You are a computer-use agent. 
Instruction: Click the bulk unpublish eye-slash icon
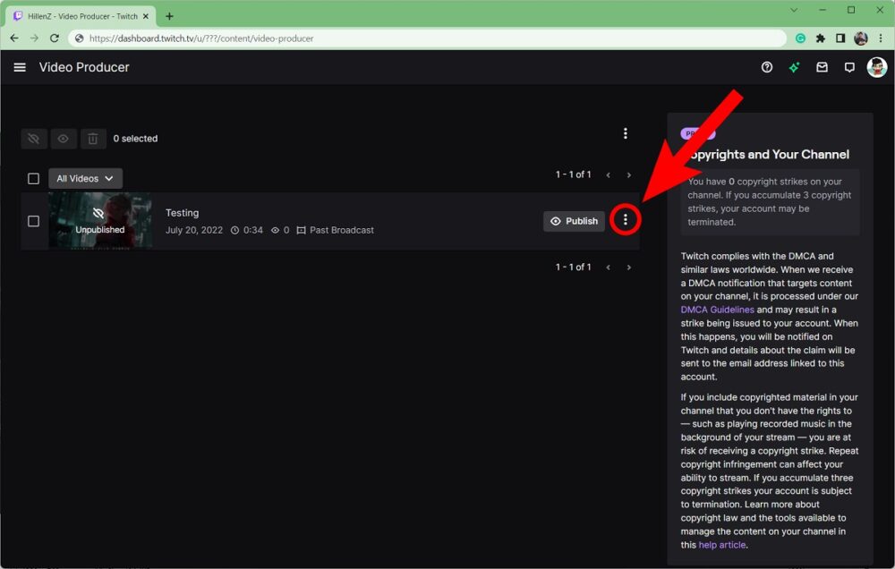33,139
